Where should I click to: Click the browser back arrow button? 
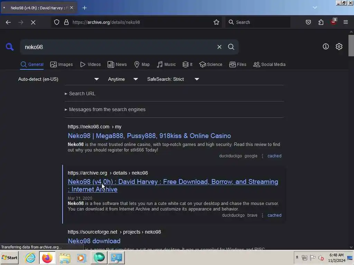8,22
